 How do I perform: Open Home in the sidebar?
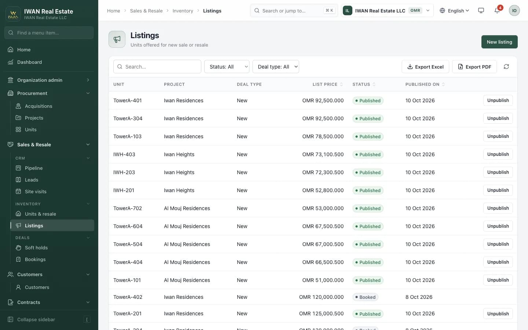[x=49, y=49]
